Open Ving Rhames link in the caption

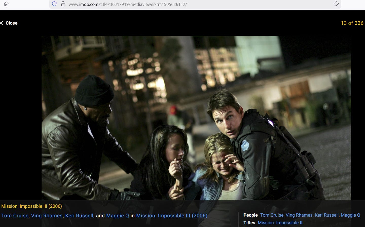[47, 216]
